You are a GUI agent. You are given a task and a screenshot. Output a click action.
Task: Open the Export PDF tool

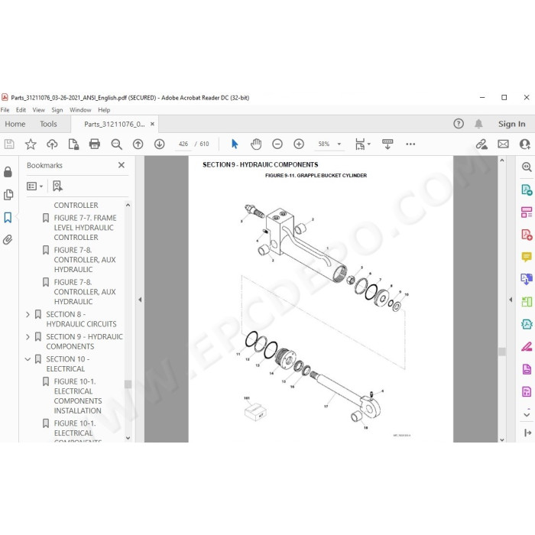527,190
